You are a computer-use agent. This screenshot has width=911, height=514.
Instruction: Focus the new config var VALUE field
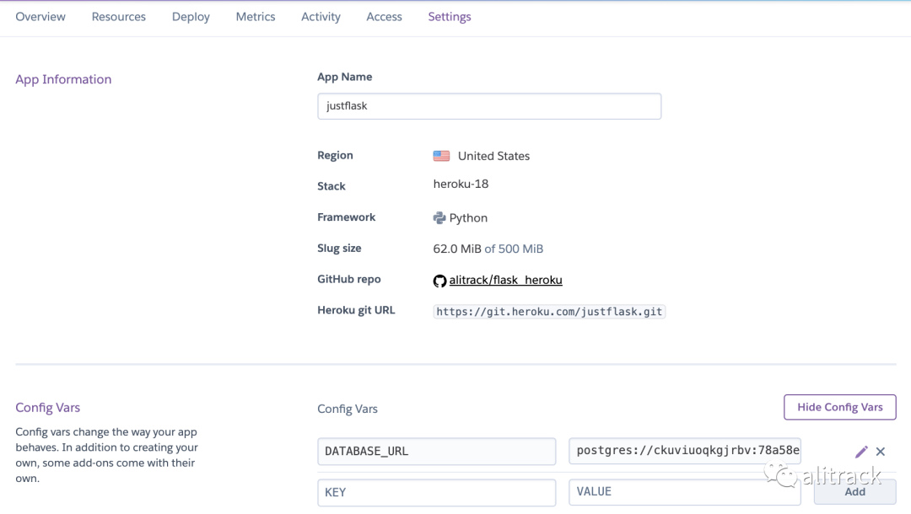[684, 492]
